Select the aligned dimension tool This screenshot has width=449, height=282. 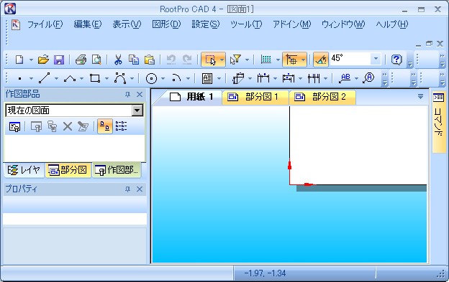(238, 78)
